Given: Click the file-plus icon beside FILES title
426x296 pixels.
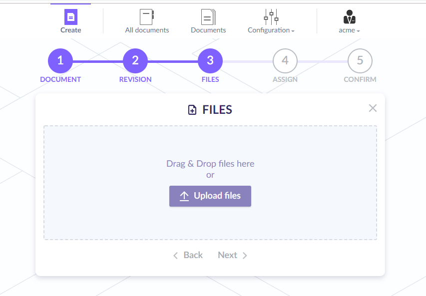Looking at the screenshot, I should click(x=192, y=110).
